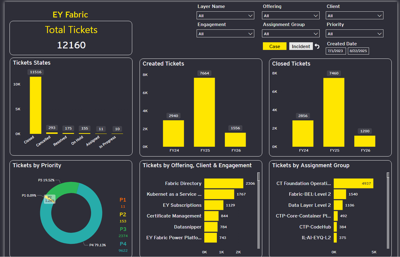Select the P3 green donut segment

tap(64, 188)
